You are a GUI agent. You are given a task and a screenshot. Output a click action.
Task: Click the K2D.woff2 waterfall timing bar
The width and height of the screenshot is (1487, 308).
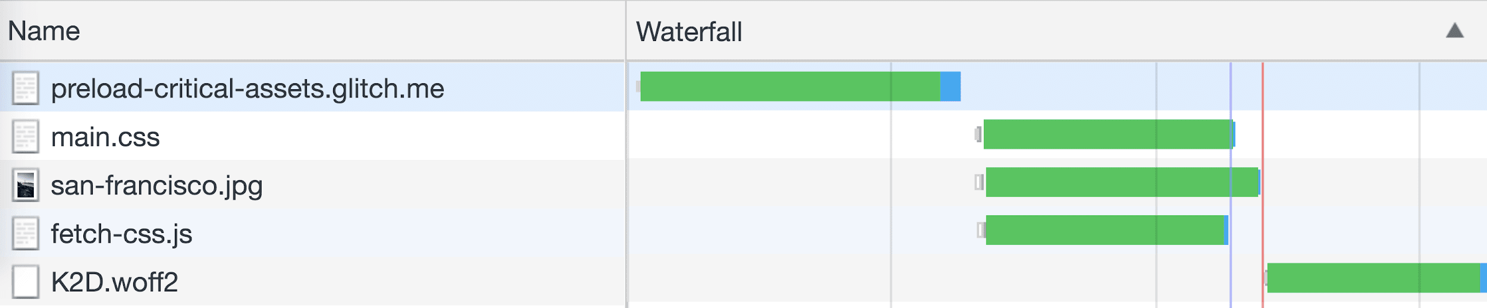(1373, 278)
